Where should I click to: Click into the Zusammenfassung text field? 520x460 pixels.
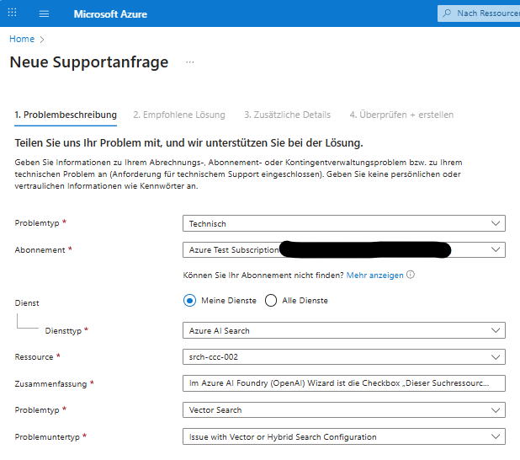343,383
